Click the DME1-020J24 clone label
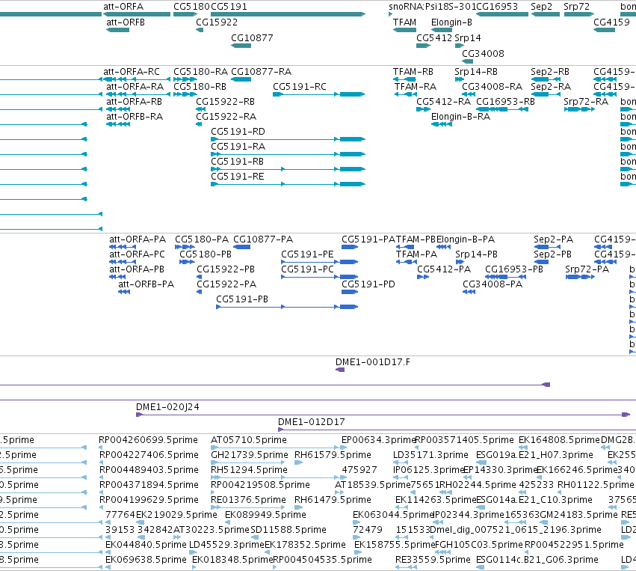The image size is (636, 571). pos(167,407)
